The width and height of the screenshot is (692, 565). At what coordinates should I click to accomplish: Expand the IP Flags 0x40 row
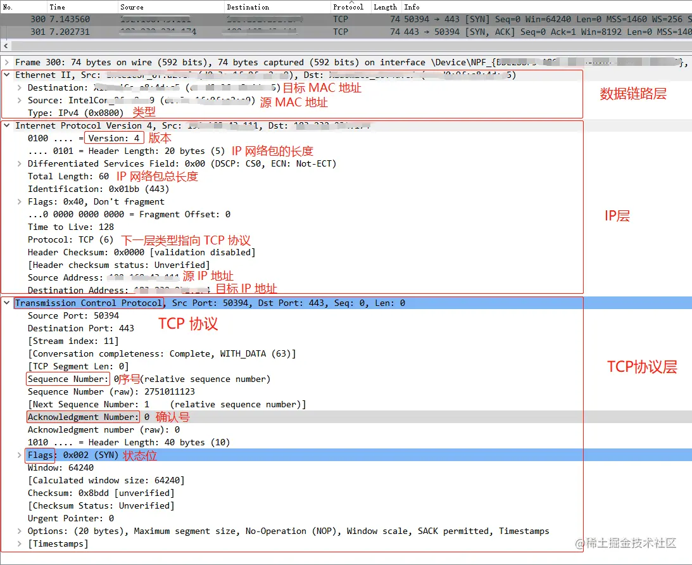pos(19,201)
